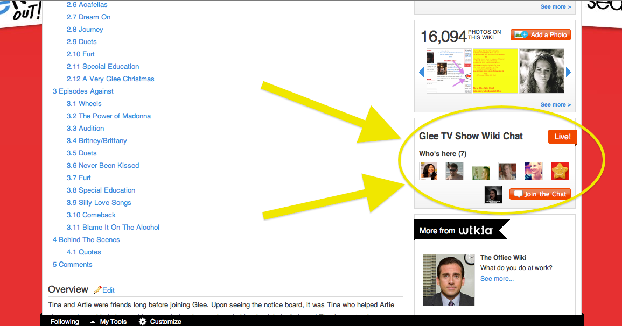Jump to 3.4 Britney/Brittany section
This screenshot has height=326, width=622.
tap(97, 140)
